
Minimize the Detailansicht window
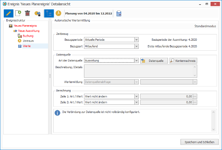pyautogui.click(x=200, y=4)
